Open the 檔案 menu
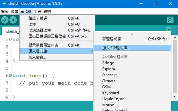This screenshot has height=111, width=178. click(x=5, y=12)
